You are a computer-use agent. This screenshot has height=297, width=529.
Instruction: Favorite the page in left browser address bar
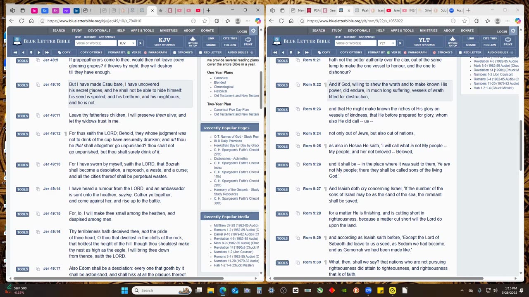[205, 21]
